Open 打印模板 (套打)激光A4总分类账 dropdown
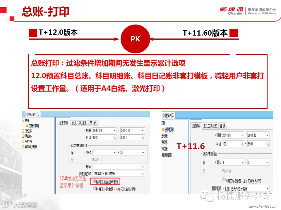 coord(268,189)
